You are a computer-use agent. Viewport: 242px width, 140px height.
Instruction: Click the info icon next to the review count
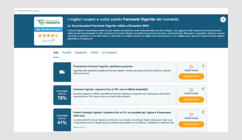click(53, 40)
